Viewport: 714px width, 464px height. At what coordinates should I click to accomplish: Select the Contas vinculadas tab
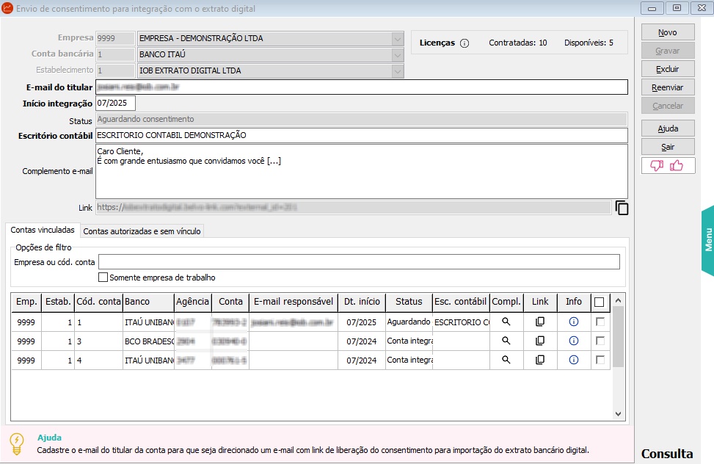click(x=43, y=231)
